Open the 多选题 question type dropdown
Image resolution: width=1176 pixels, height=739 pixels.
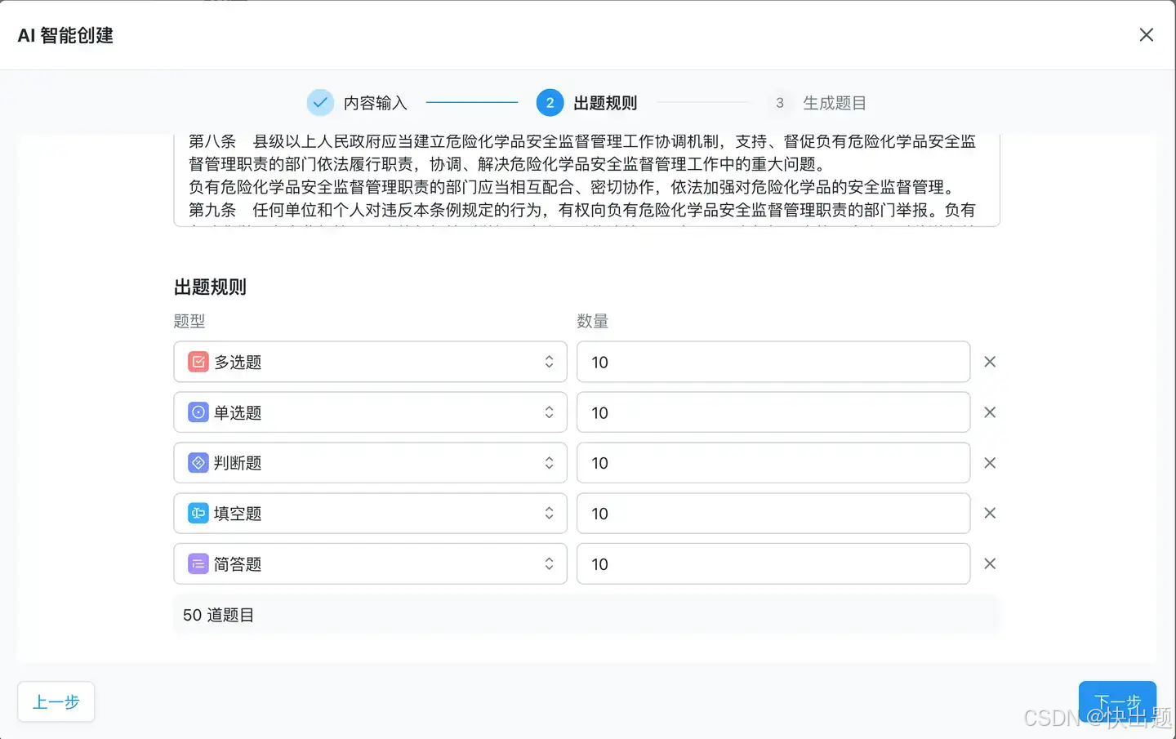(x=370, y=362)
